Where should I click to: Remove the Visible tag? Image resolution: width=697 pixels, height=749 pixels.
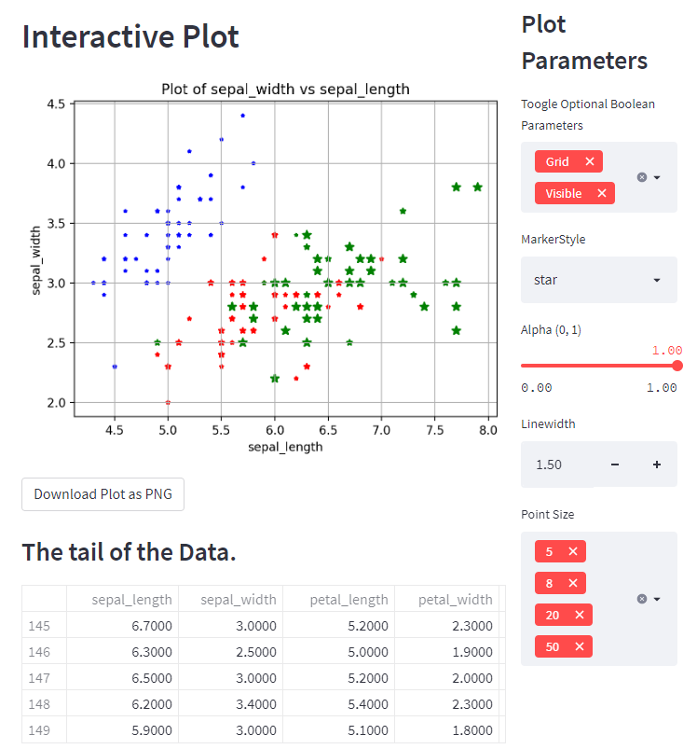coord(602,193)
